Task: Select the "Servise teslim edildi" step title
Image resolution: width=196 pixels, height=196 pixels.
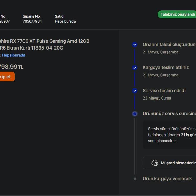Action: point(164,91)
